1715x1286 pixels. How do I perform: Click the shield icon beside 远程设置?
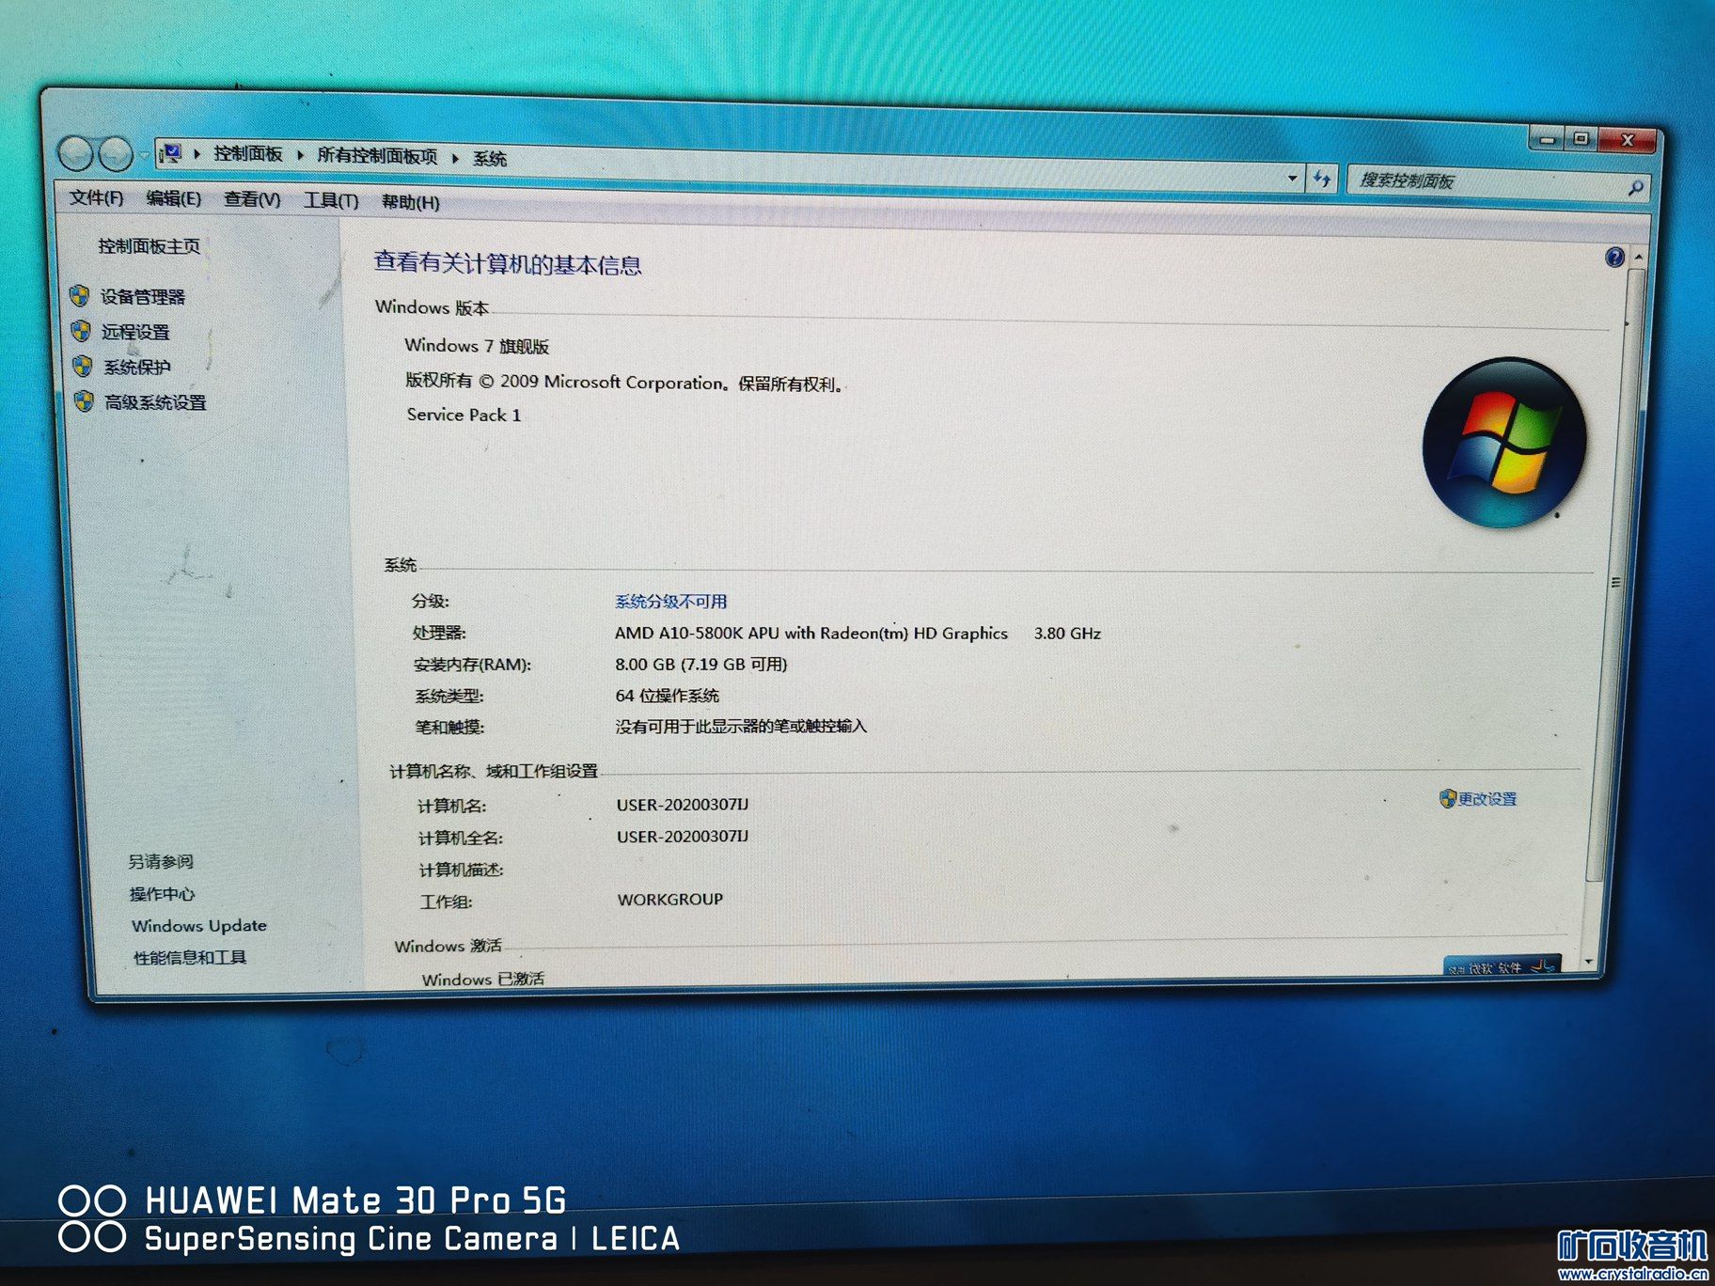pos(82,331)
